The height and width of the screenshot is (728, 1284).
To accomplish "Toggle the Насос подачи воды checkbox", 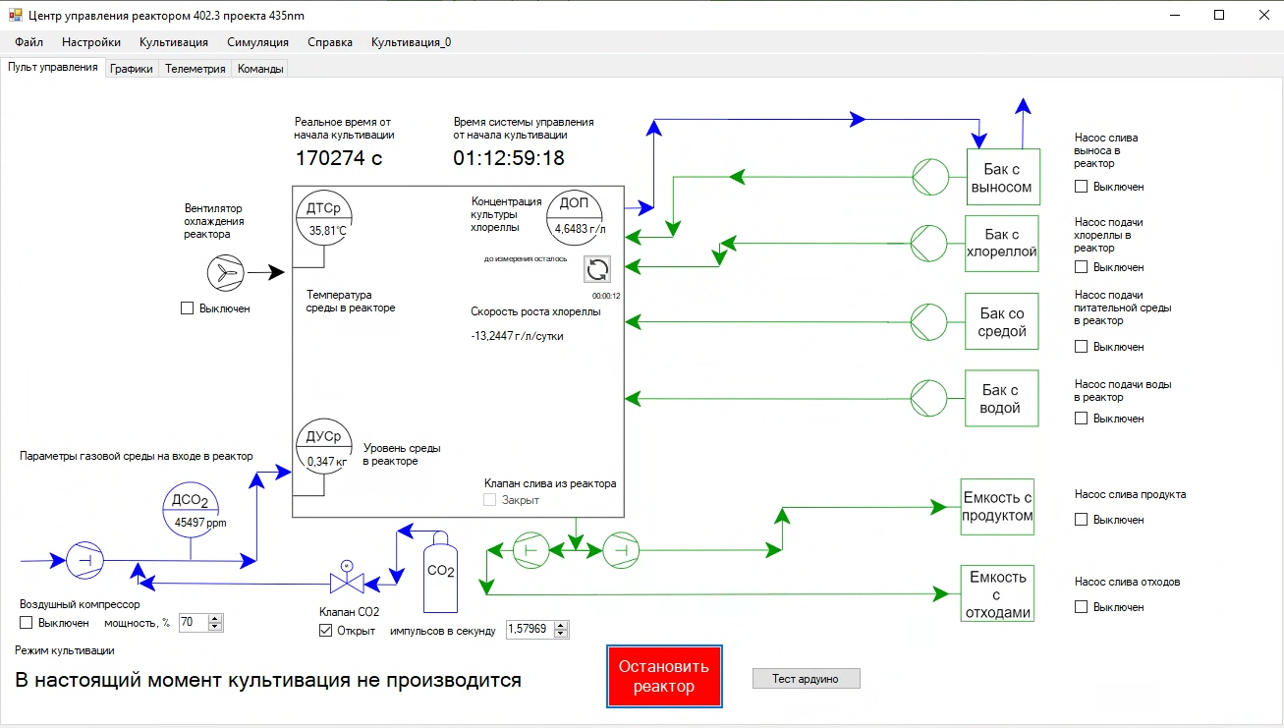I will 1082,419.
